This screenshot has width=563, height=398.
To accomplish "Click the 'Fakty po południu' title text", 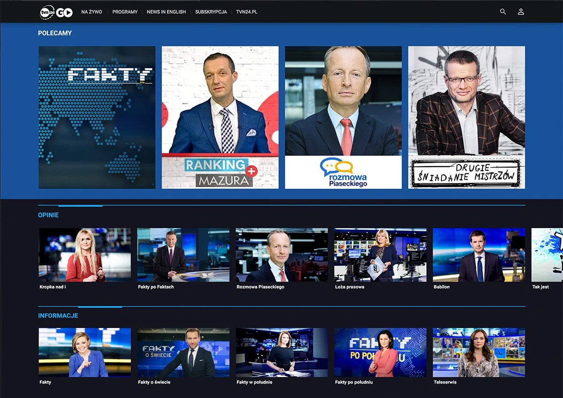I will pos(354,383).
